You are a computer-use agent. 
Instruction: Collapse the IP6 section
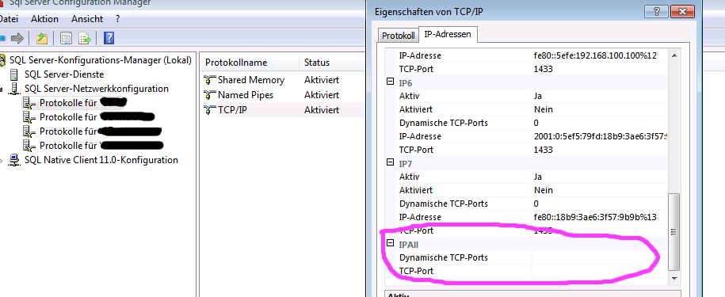[390, 82]
